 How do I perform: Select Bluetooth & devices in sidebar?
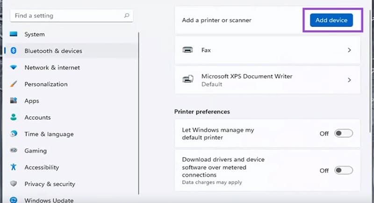[x=71, y=51]
